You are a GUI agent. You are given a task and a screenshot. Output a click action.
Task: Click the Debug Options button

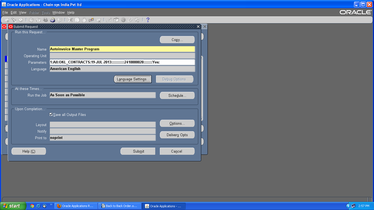pos(174,79)
